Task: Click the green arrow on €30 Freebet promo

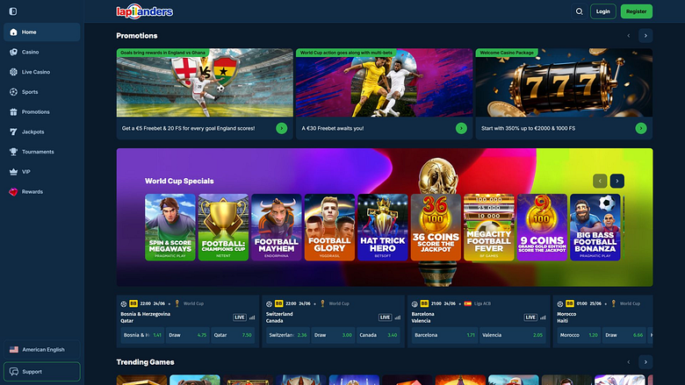Action: [x=461, y=128]
